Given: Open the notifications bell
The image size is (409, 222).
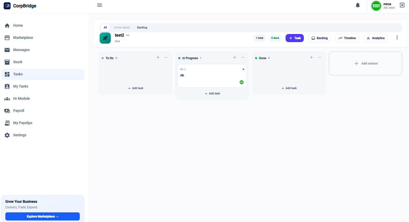Looking at the screenshot, I should (x=358, y=5).
